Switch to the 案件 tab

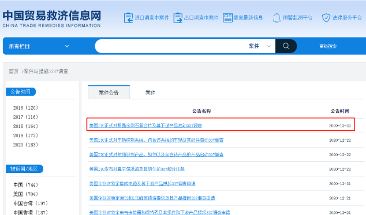pos(150,93)
